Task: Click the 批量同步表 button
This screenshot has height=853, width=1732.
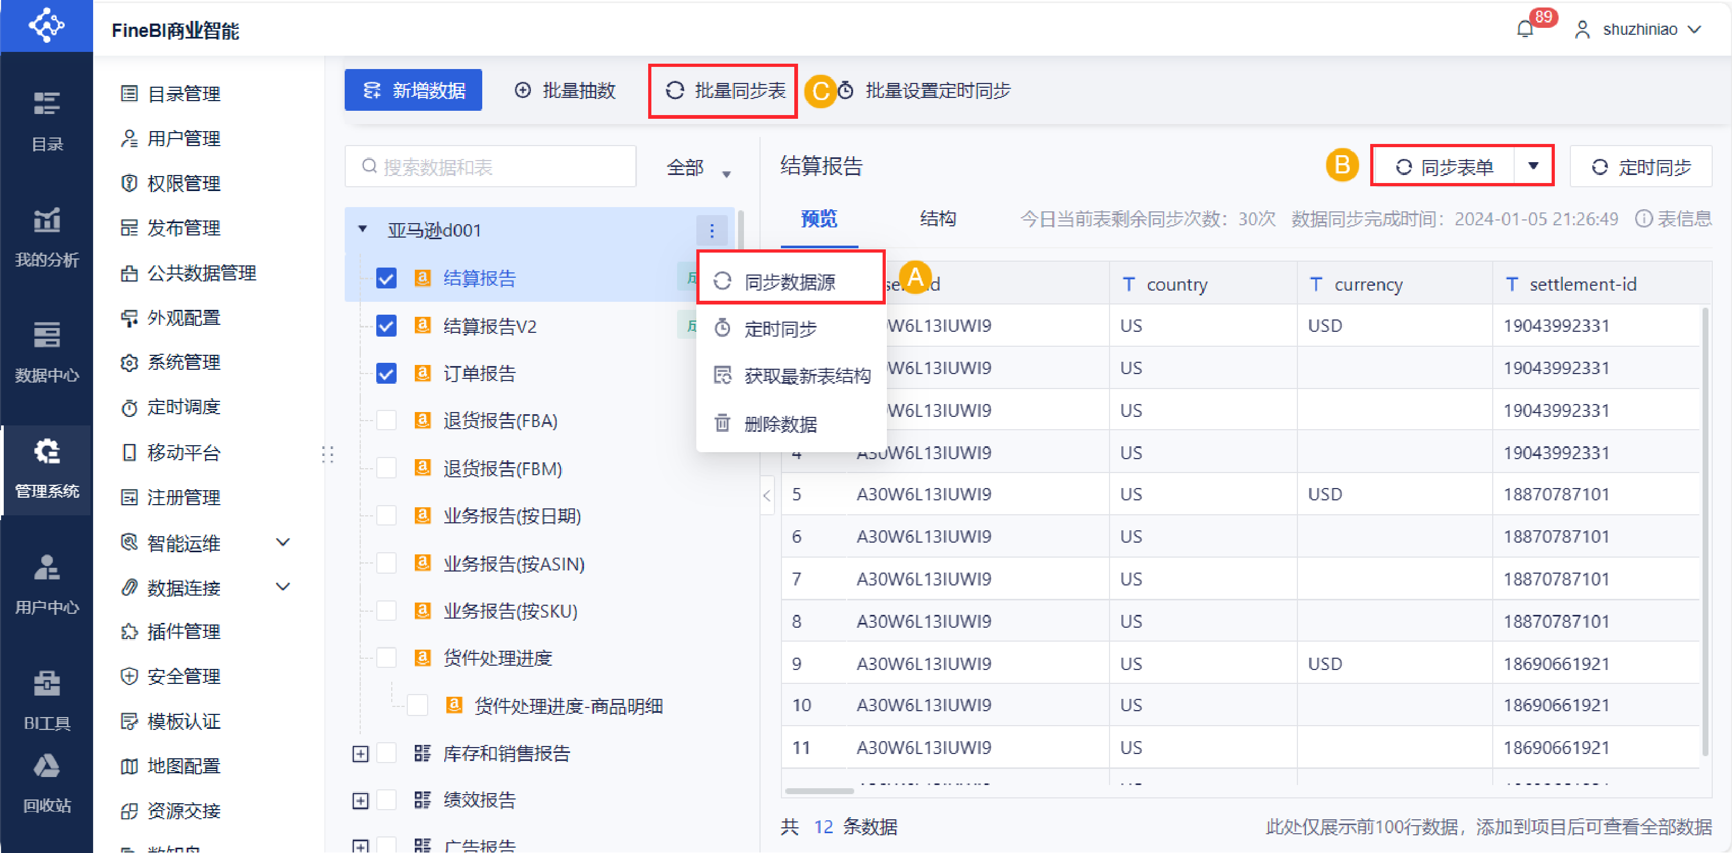Action: [x=724, y=91]
